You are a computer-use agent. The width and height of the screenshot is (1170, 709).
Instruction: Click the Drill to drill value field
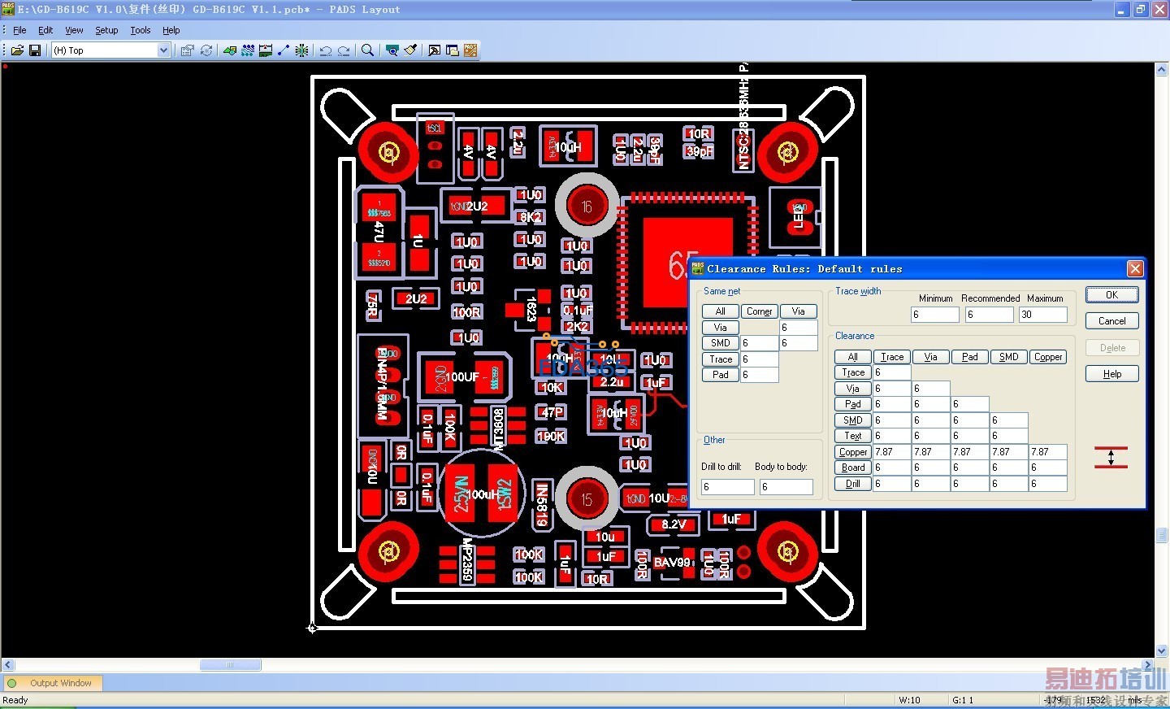727,486
